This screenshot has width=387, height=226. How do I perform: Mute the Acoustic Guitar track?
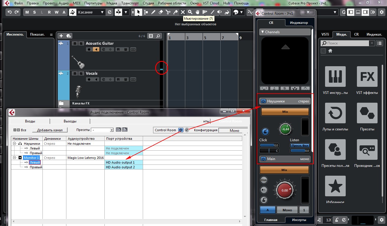[x=75, y=43]
